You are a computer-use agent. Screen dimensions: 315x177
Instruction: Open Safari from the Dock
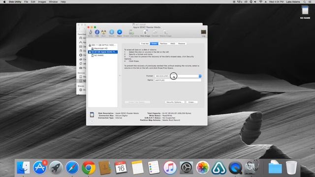(x=72, y=167)
